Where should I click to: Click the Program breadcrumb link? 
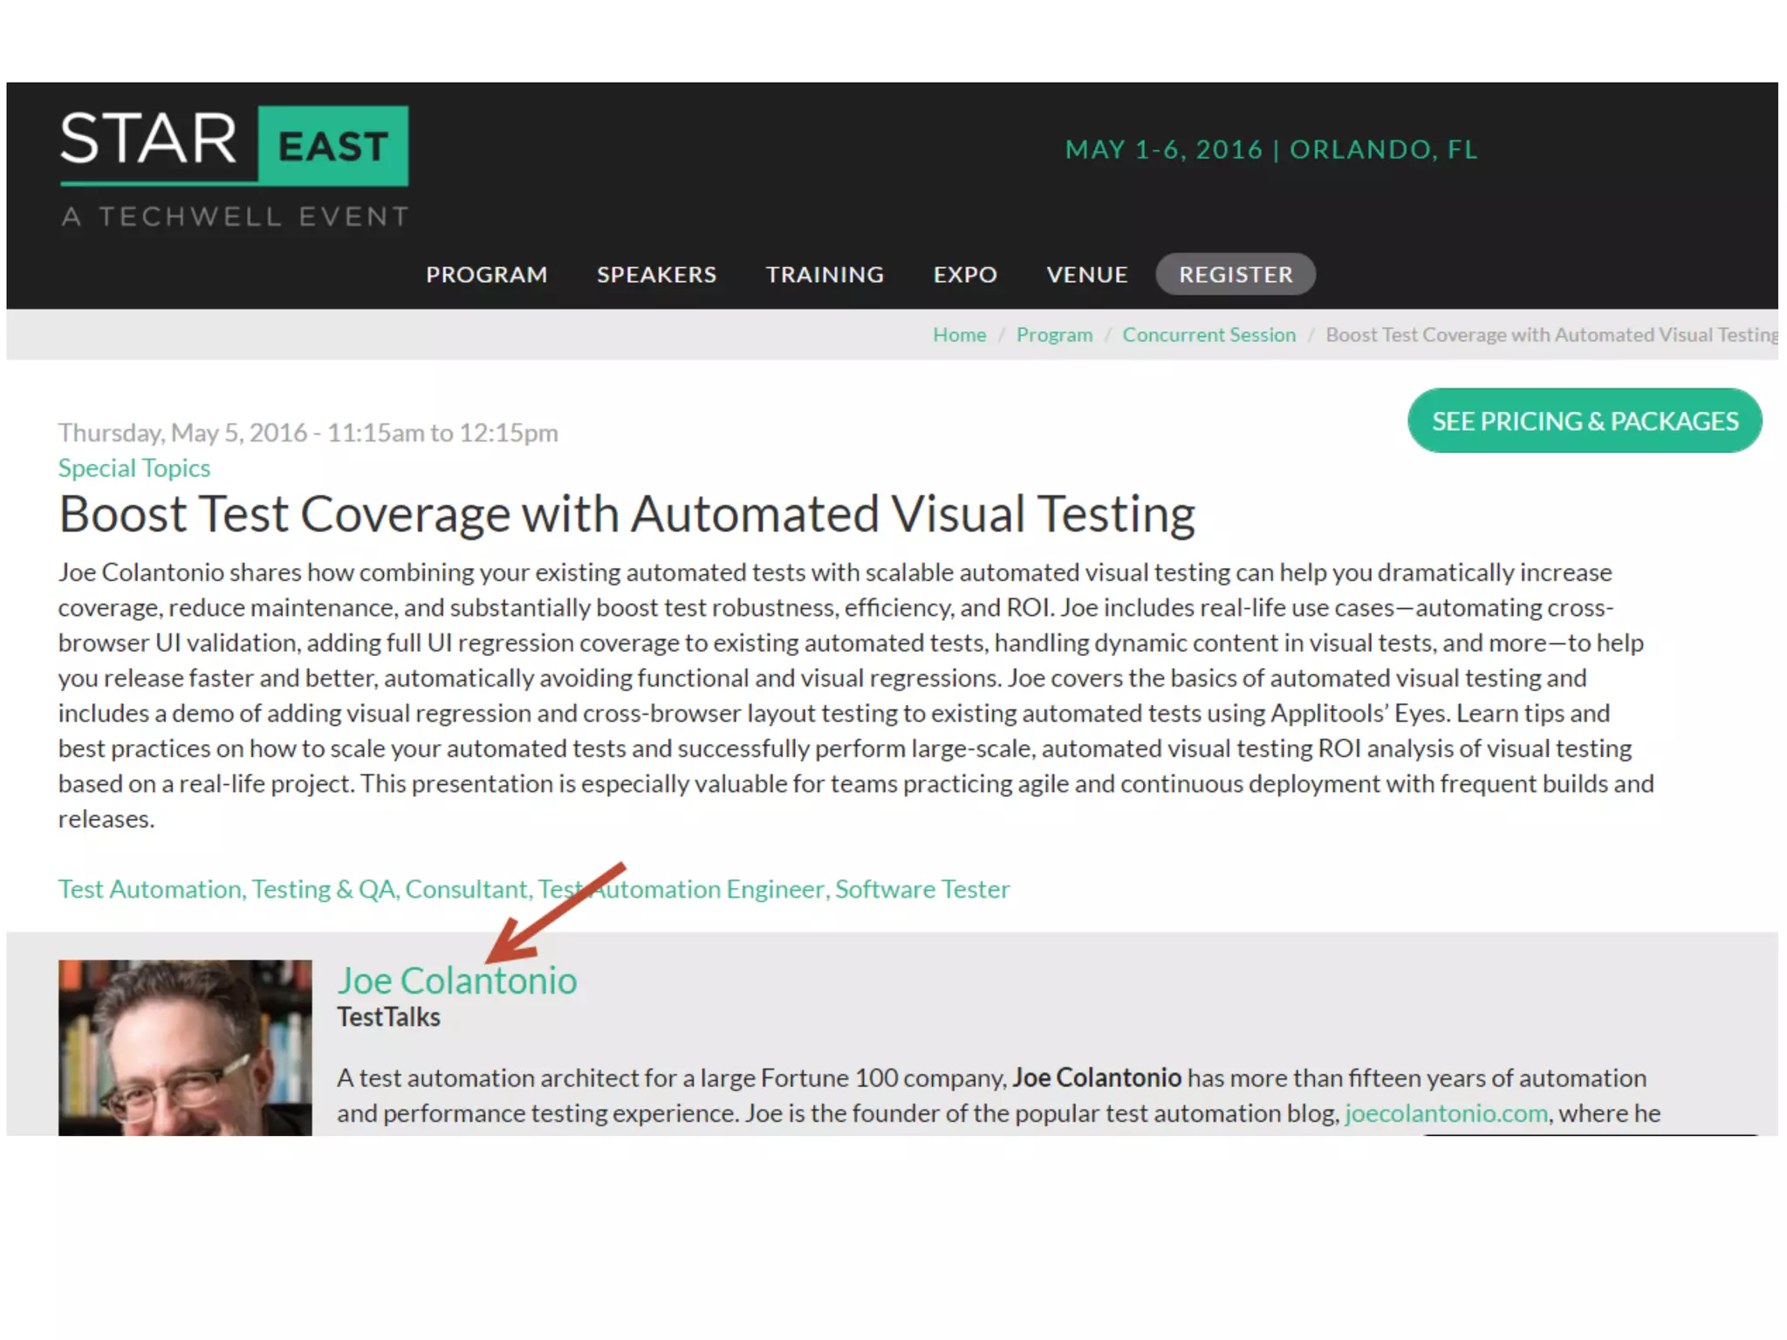(1053, 335)
